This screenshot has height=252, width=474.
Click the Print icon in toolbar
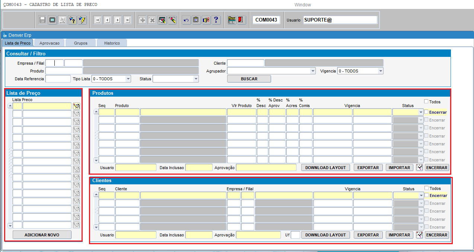click(63, 20)
